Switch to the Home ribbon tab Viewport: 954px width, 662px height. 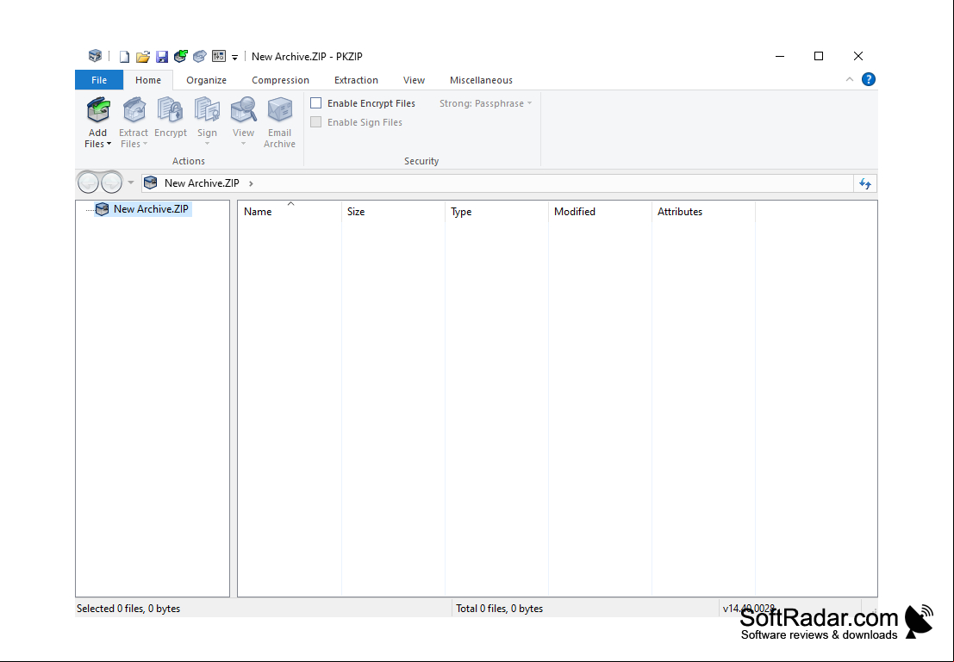tap(148, 80)
